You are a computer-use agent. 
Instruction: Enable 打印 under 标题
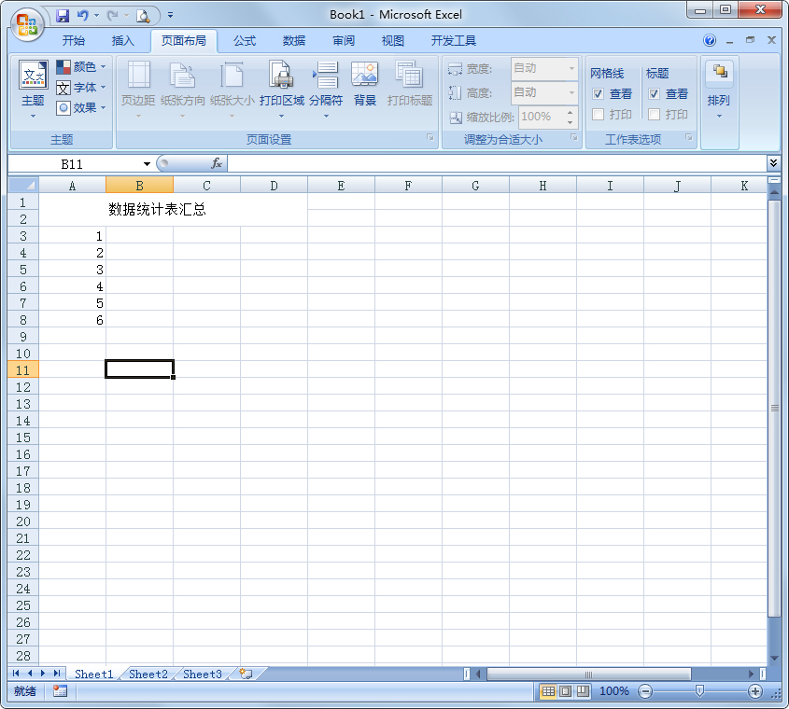pos(655,115)
